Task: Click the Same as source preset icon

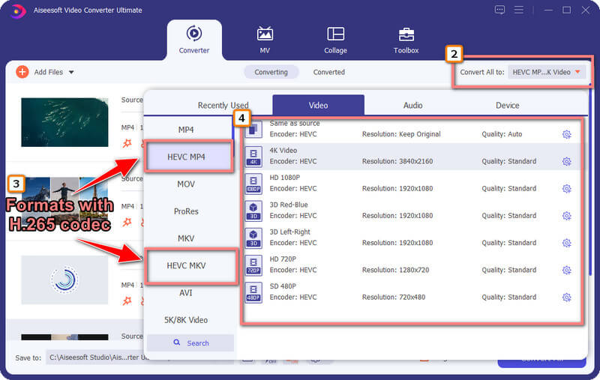Action: (253, 129)
